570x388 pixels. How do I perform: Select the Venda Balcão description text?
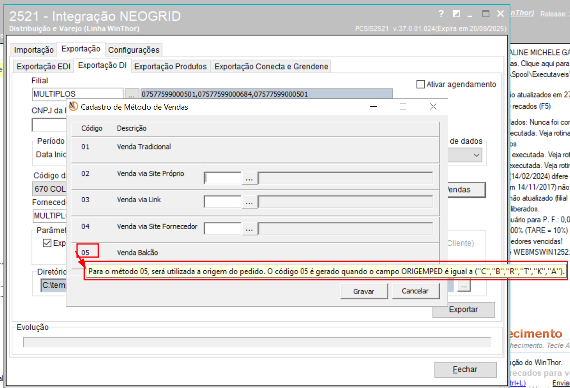[x=137, y=252]
